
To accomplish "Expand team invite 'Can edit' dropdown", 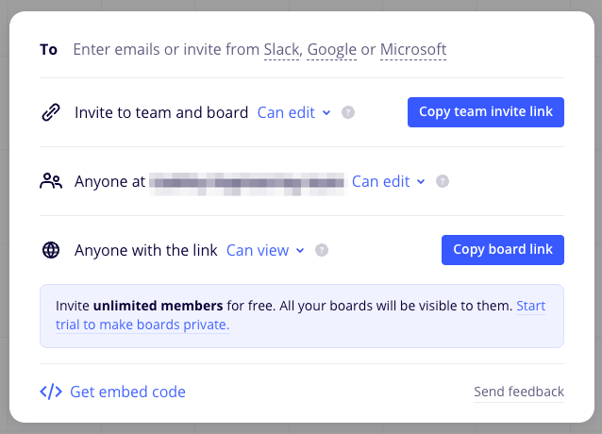I will 294,112.
